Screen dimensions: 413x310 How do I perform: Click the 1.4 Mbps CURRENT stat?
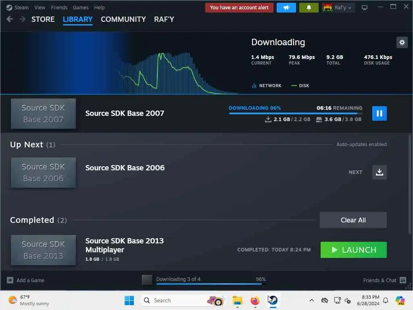pyautogui.click(x=263, y=60)
